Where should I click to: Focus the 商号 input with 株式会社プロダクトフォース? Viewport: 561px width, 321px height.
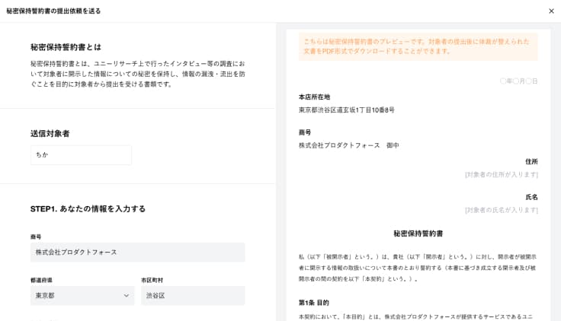[137, 253]
